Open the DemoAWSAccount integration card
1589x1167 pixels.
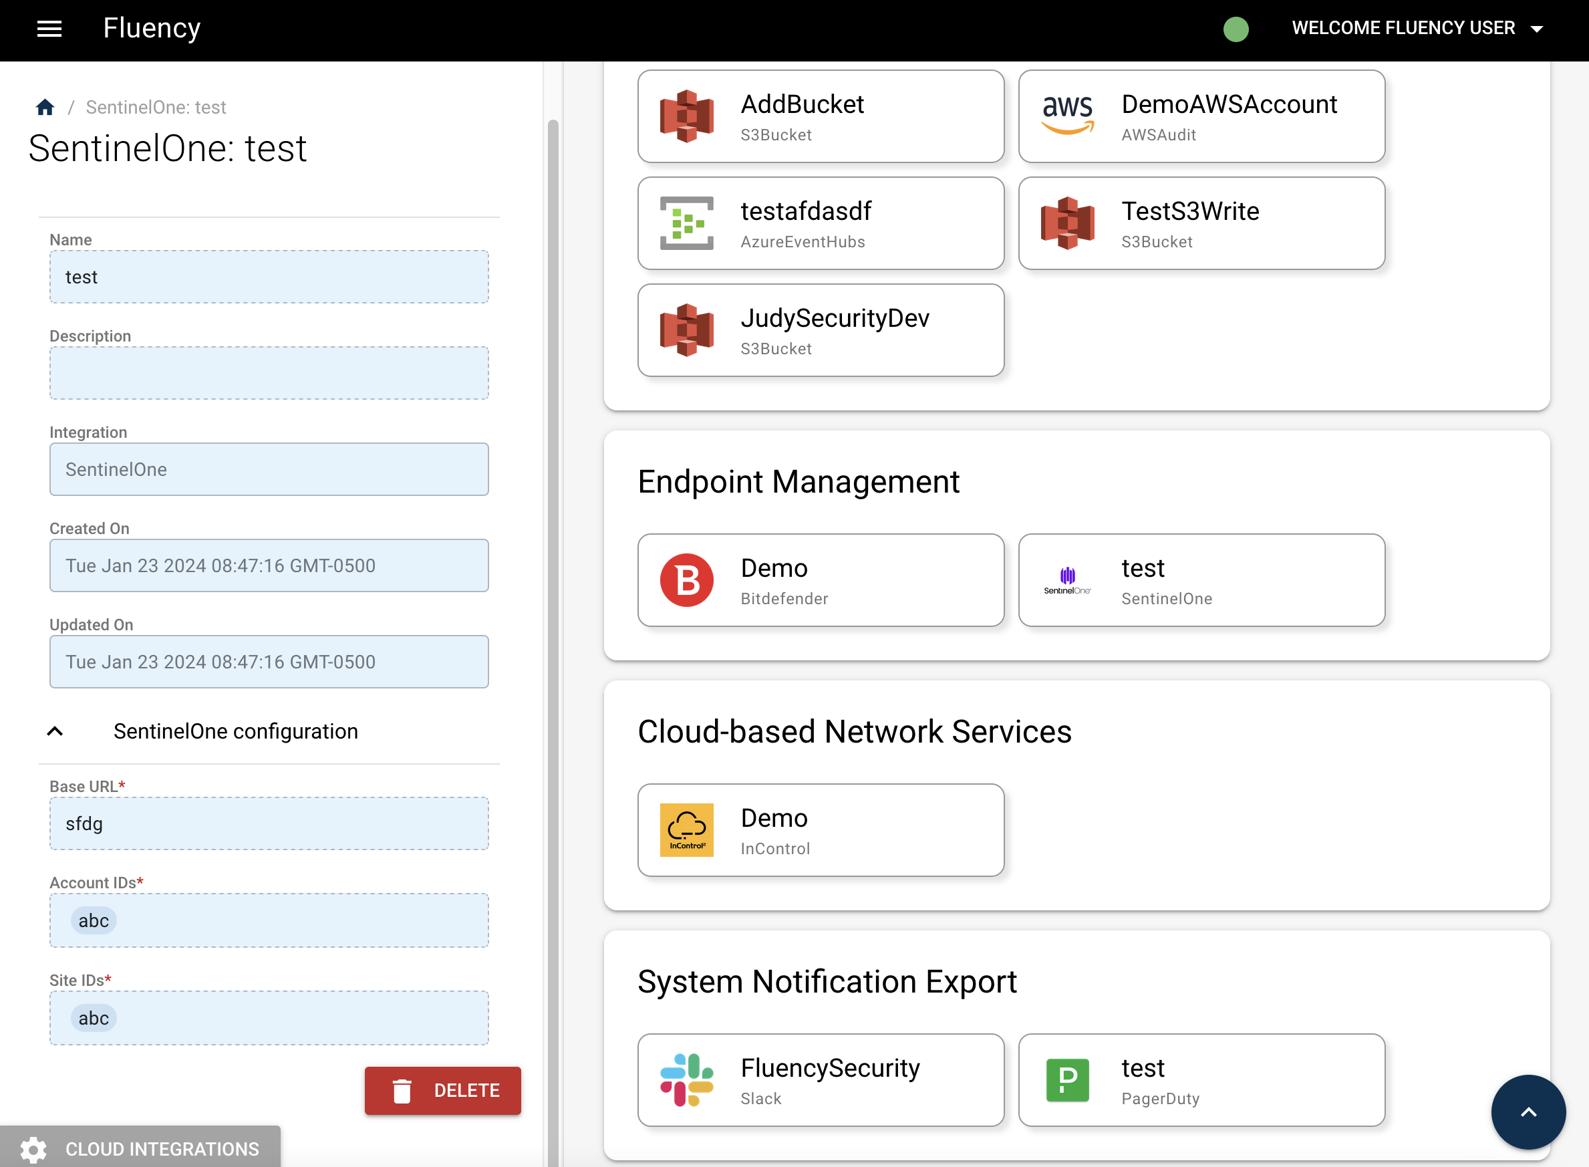pos(1201,116)
